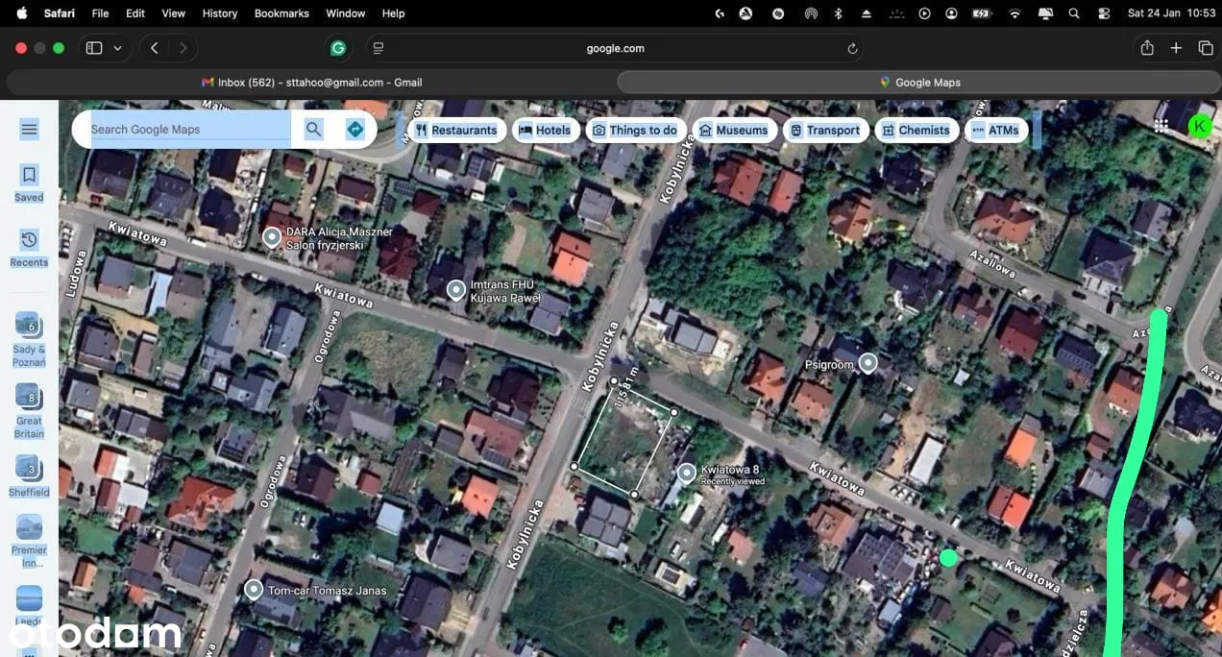The width and height of the screenshot is (1222, 657).
Task: Open the Sheffield saved list thumbnail
Action: tap(29, 470)
